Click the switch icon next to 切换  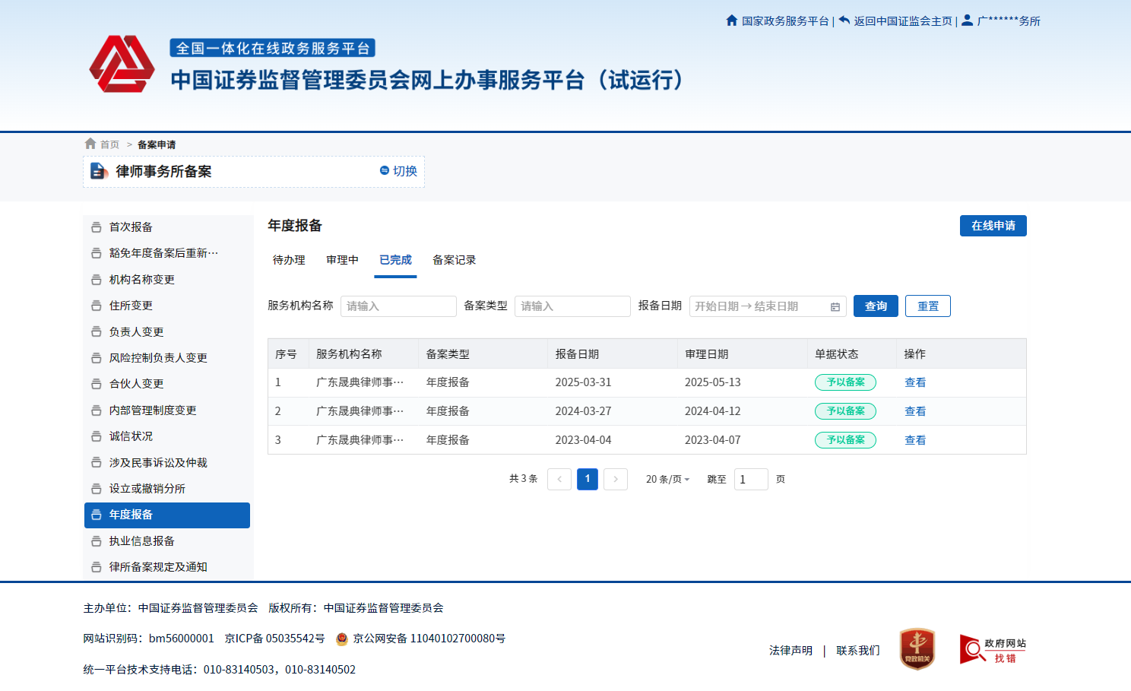click(x=385, y=170)
